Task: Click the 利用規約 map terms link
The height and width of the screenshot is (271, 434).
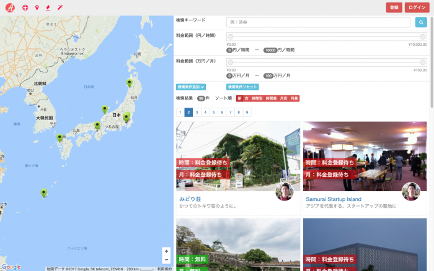Action: point(164,269)
